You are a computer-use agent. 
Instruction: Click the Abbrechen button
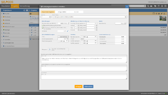88,87
